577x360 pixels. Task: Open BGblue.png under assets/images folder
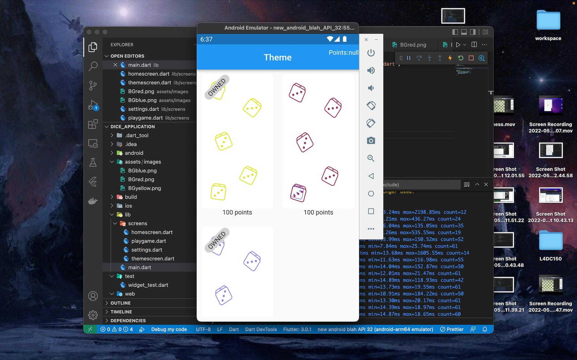pos(149,171)
